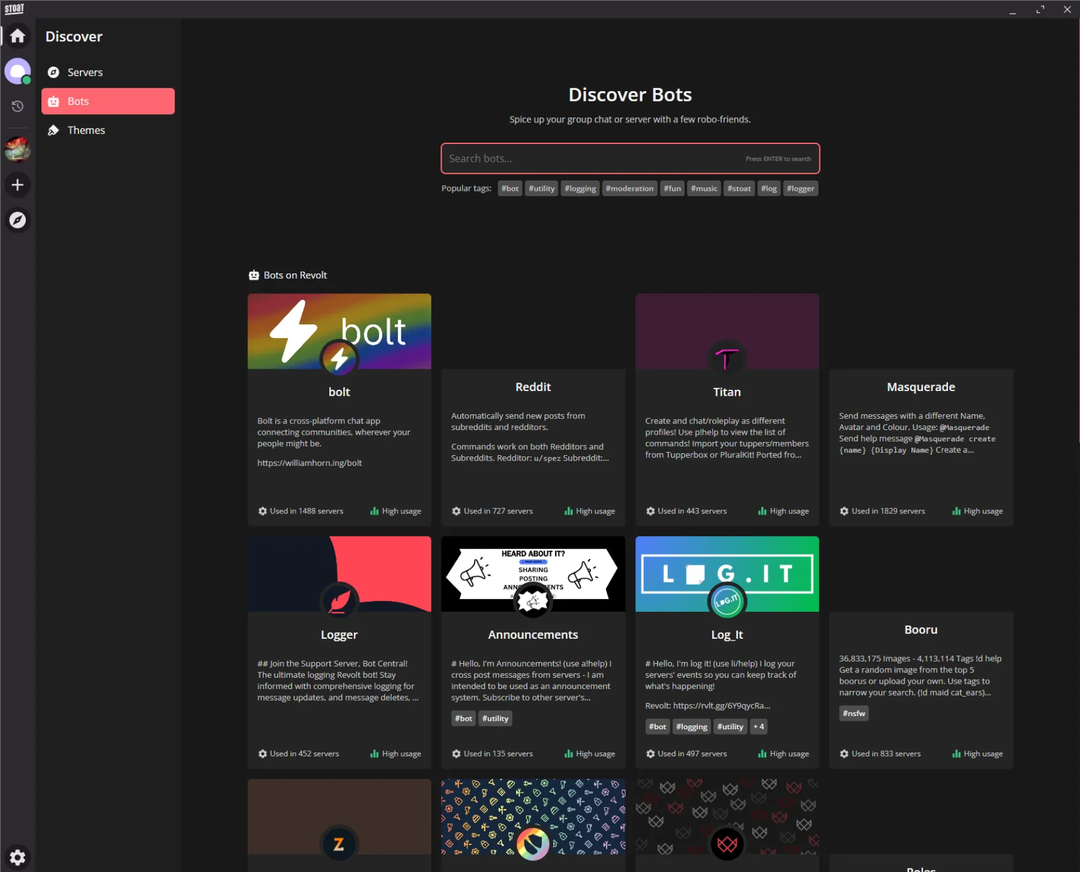Screen dimensions: 1080x872
Task: Click the Stoat logo at top left
Action: point(13,8)
